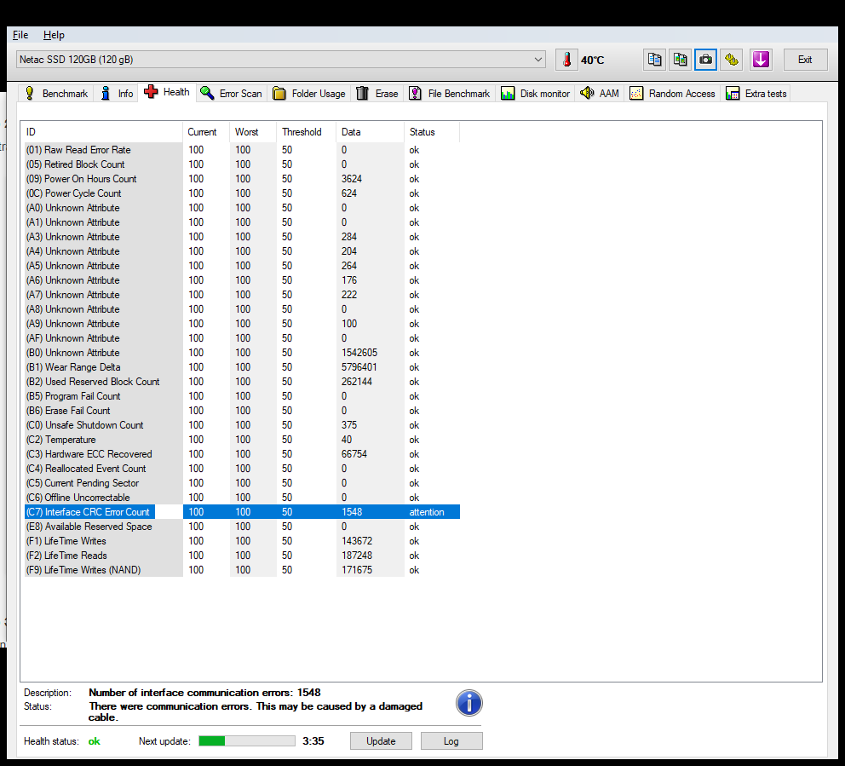Select the (01) Raw Read Error Rate row
The width and height of the screenshot is (845, 766).
point(241,150)
